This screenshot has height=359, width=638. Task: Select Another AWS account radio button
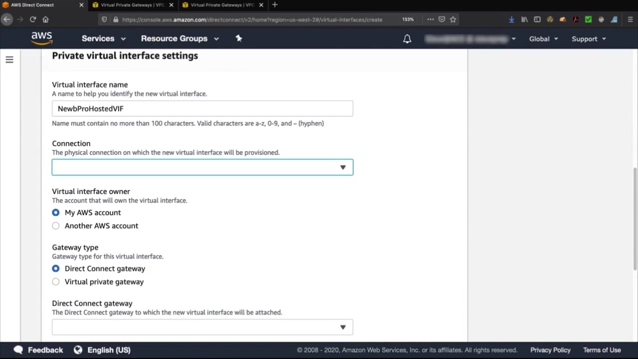pyautogui.click(x=56, y=226)
